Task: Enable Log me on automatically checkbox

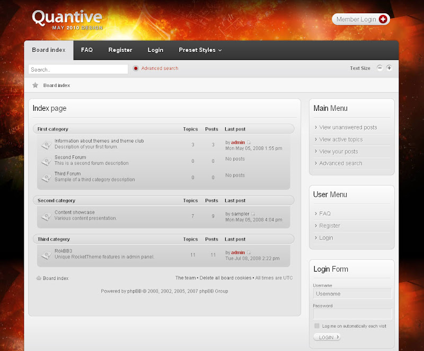Action: click(x=316, y=326)
